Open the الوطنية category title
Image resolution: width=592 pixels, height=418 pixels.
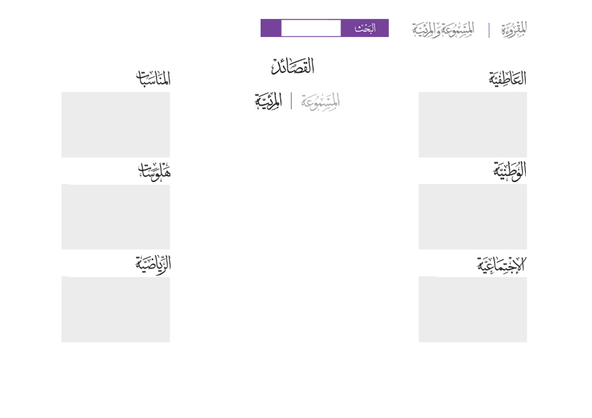[x=509, y=171]
